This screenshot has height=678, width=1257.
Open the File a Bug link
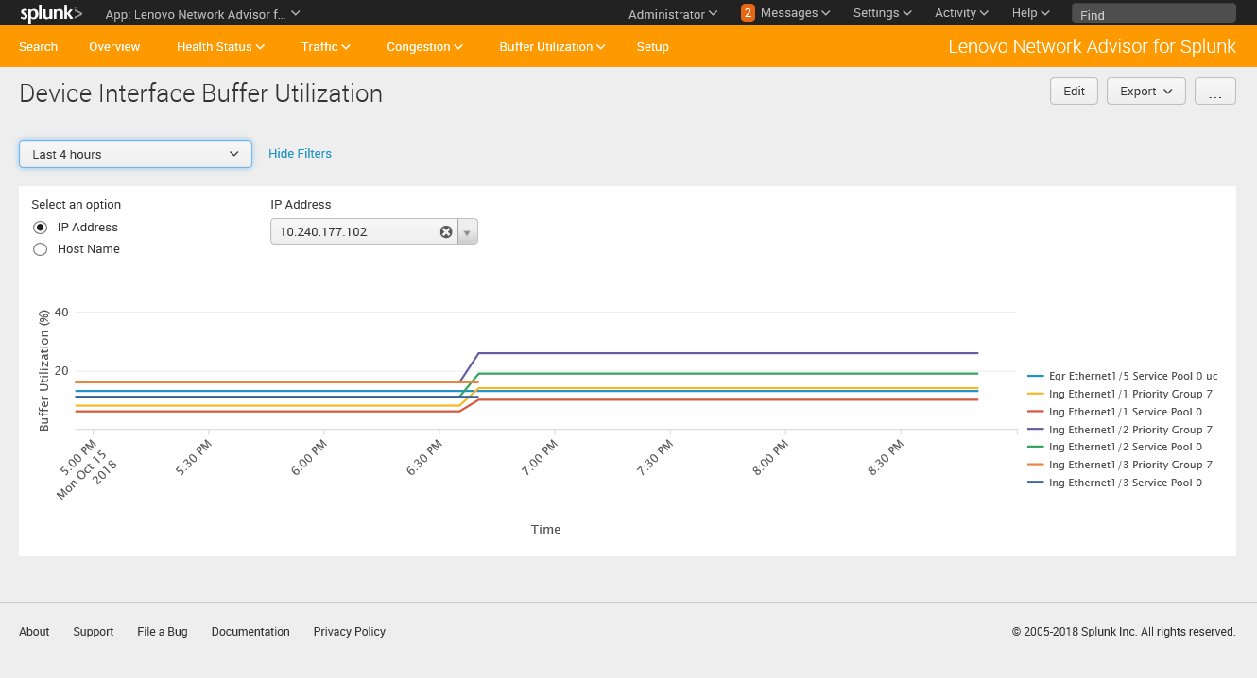coord(163,632)
